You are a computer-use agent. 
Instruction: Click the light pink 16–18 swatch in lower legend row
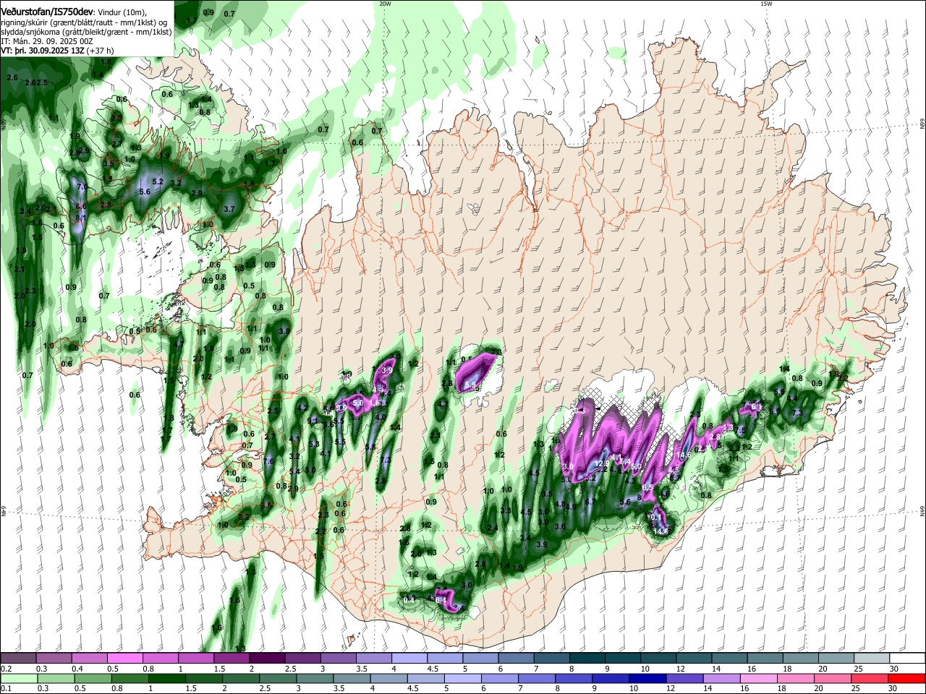point(757,678)
